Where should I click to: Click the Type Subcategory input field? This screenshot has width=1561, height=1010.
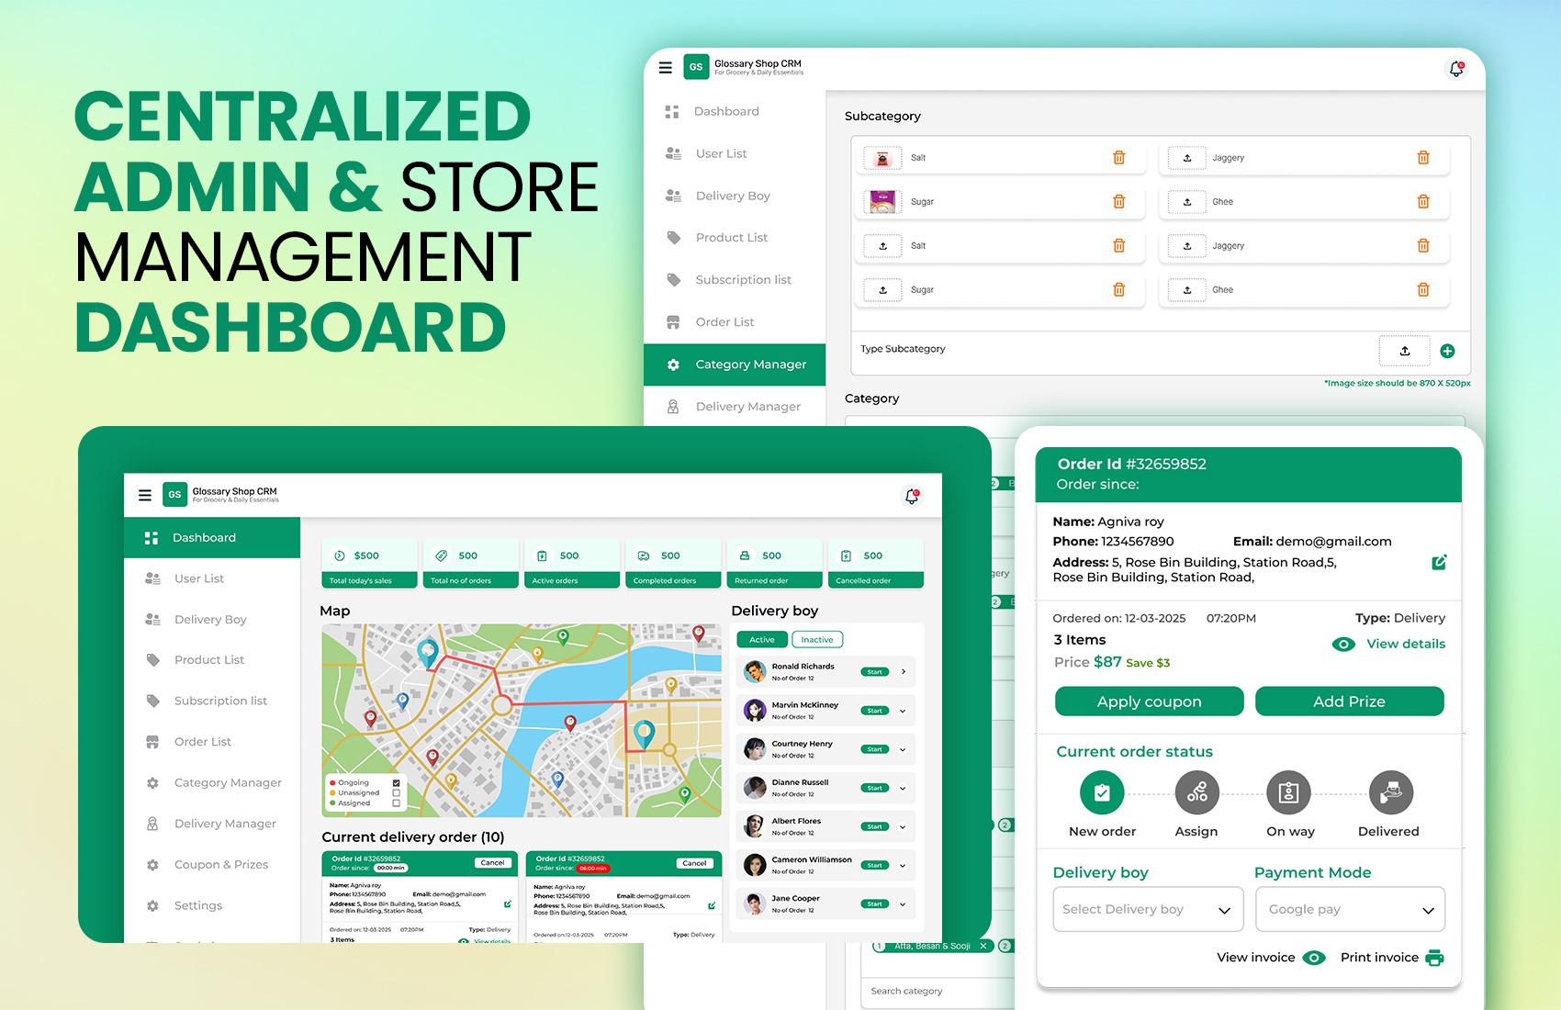[1102, 349]
